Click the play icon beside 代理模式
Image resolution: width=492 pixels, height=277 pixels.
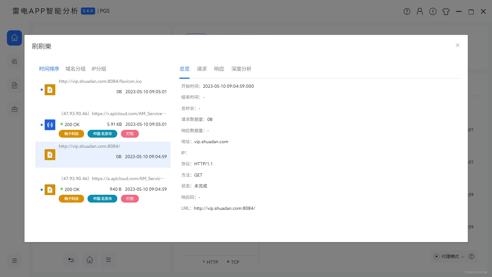point(436,257)
